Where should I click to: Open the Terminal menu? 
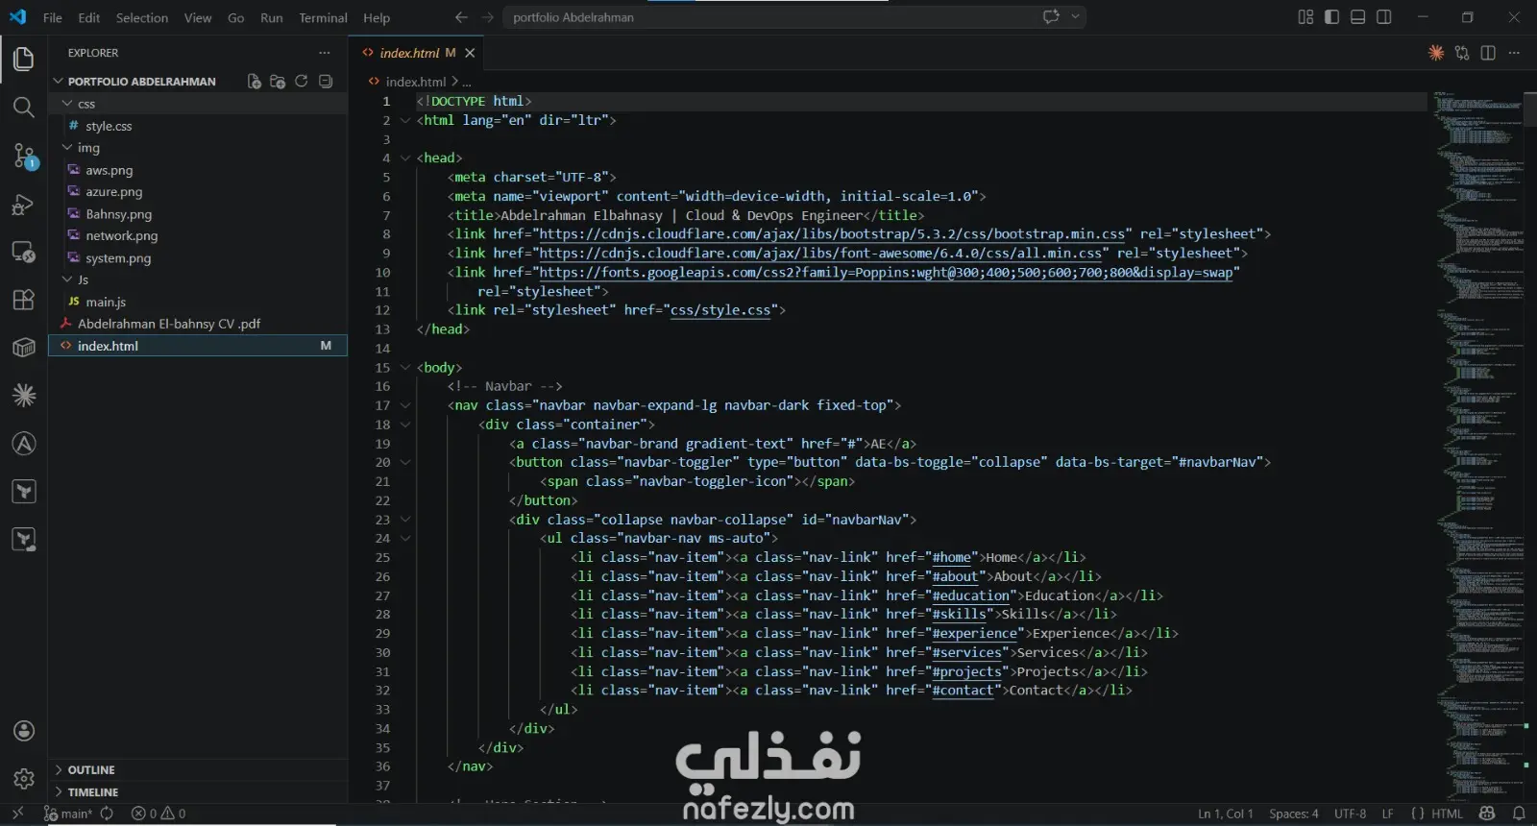(x=323, y=17)
